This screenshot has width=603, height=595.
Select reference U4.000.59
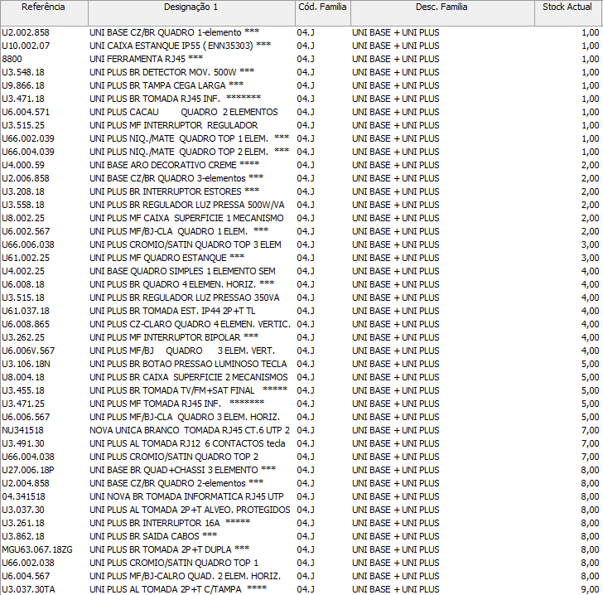(x=23, y=166)
